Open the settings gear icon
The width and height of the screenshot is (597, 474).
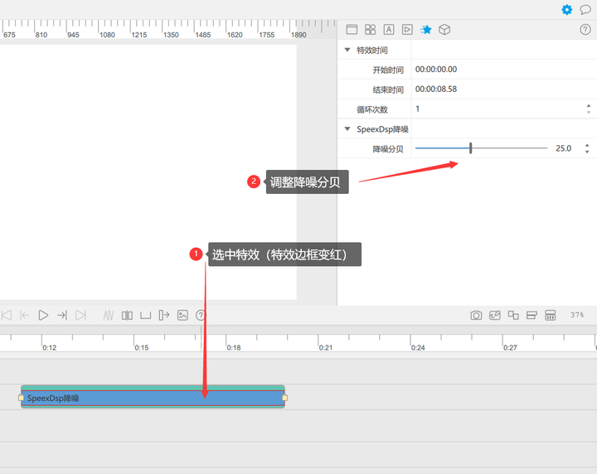(566, 9)
